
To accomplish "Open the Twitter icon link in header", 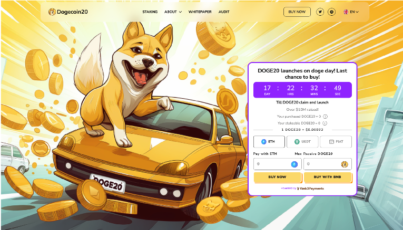I will pos(320,12).
